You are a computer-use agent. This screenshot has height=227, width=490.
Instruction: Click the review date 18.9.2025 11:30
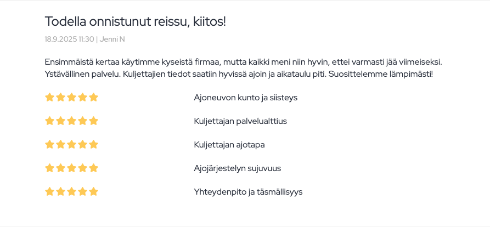69,39
